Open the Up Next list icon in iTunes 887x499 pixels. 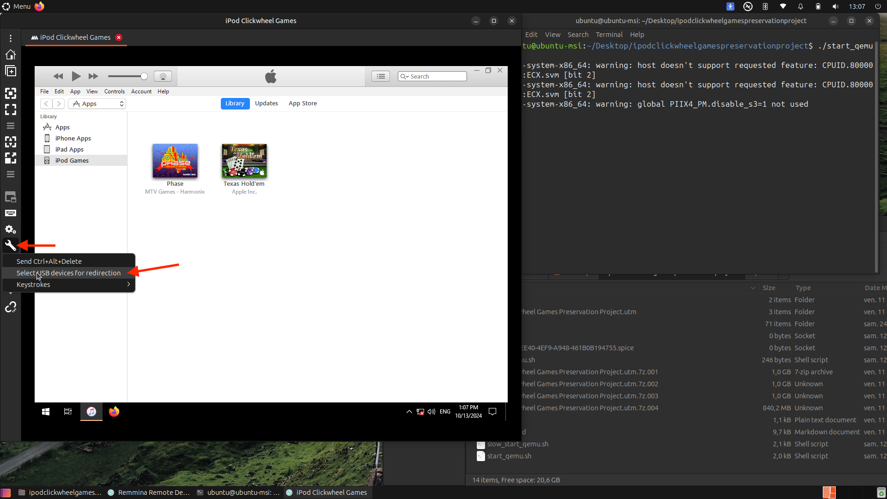tap(381, 76)
